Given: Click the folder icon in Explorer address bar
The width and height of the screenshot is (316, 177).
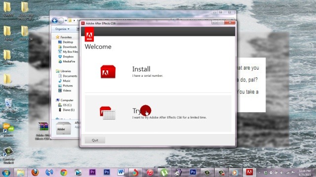Looking at the screenshot, I should [70, 21].
